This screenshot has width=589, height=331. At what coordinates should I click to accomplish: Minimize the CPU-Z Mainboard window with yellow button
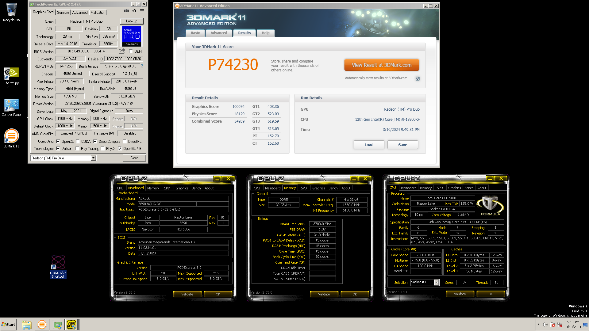(217, 179)
